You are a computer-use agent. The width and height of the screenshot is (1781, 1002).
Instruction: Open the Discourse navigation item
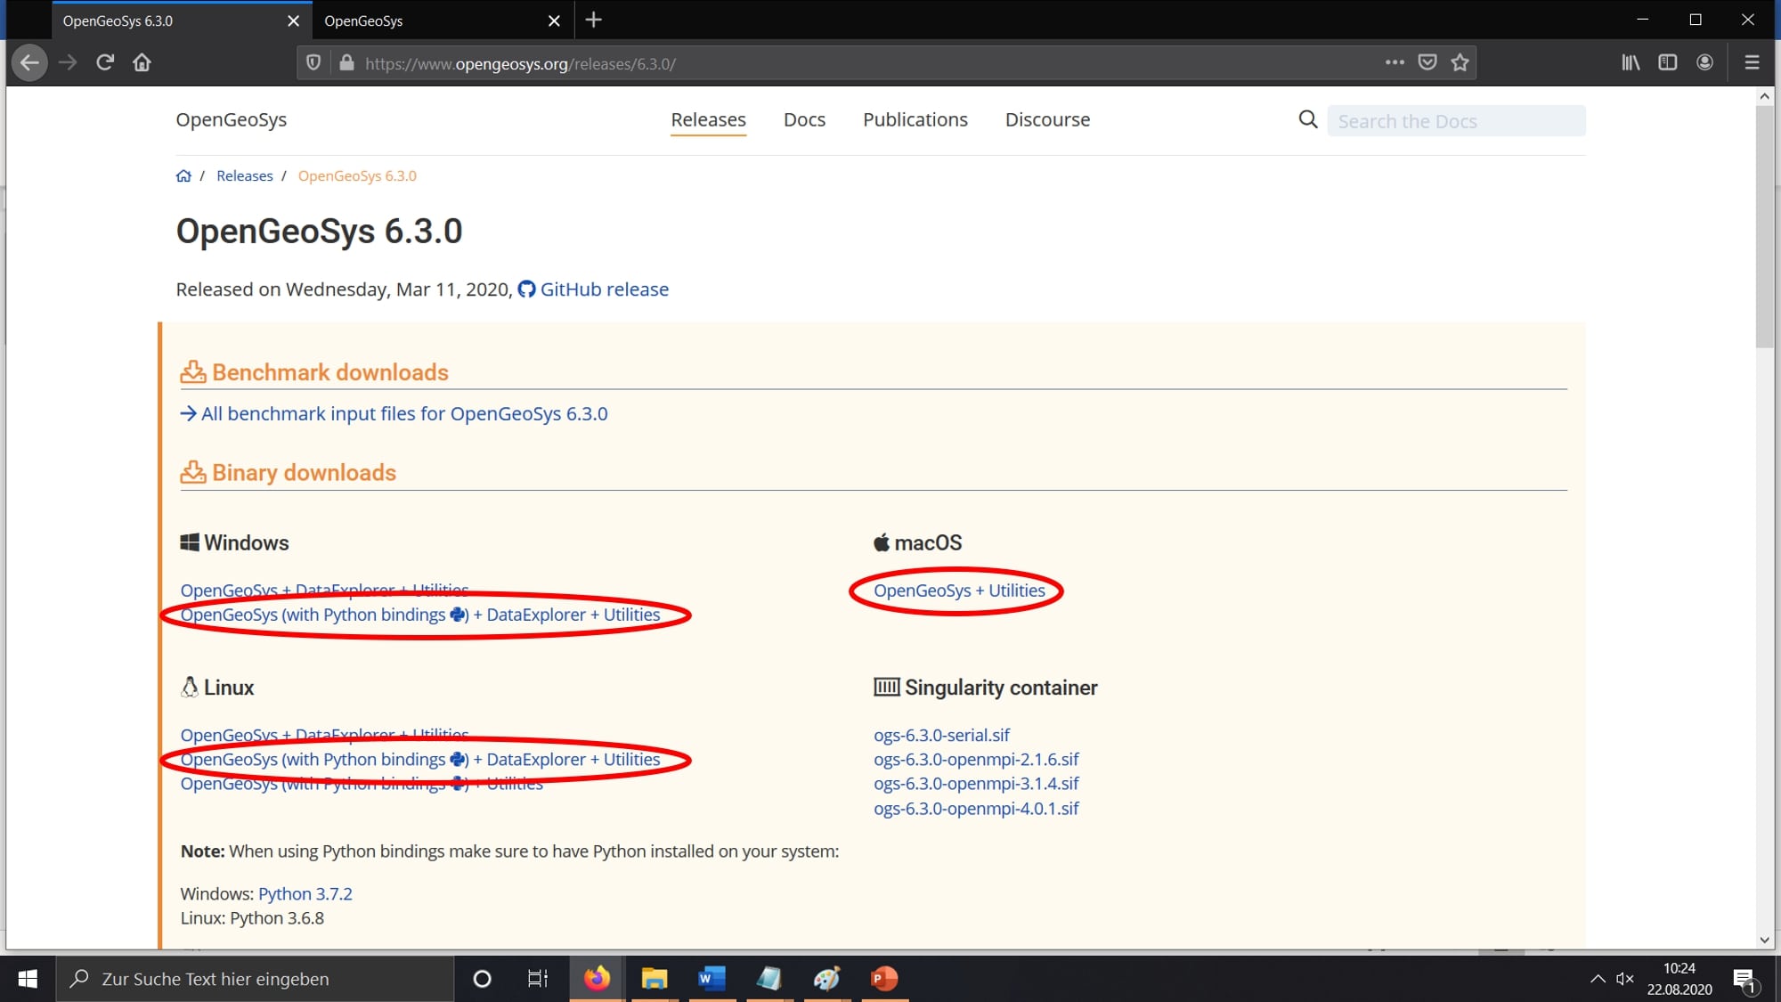(x=1047, y=119)
